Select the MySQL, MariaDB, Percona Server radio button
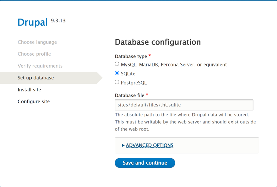Viewport: 277px width, 187px height. coord(117,64)
